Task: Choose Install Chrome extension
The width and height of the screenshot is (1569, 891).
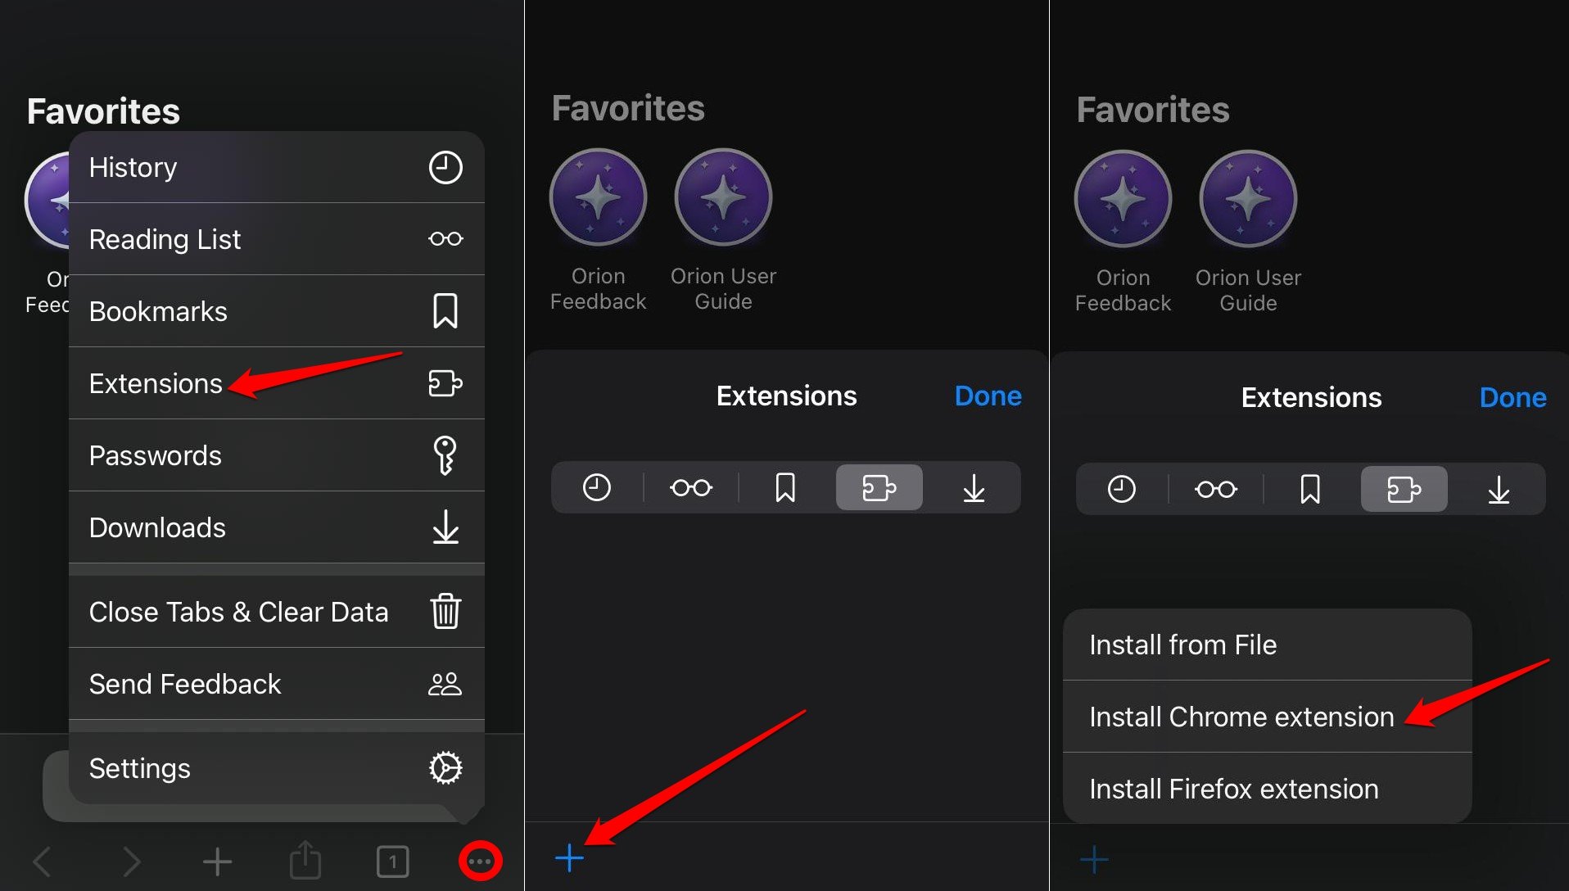Action: click(1268, 717)
